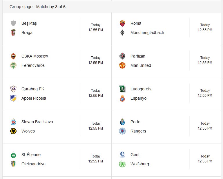Viewport: 223px width, 179px height.
Task: Click the Braga club crest
Action: [13, 33]
